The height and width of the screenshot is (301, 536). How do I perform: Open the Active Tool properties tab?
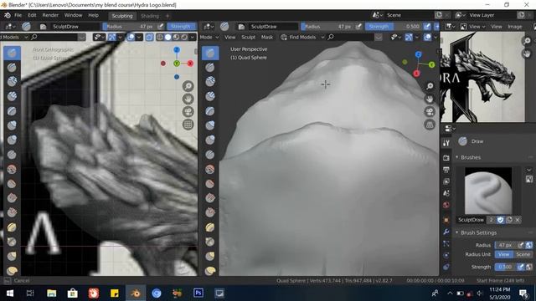[446, 143]
